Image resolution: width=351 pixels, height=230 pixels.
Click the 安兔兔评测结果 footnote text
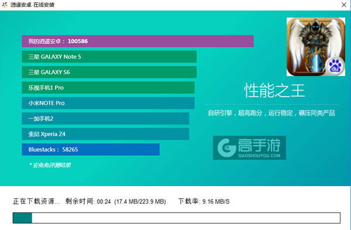pos(50,165)
